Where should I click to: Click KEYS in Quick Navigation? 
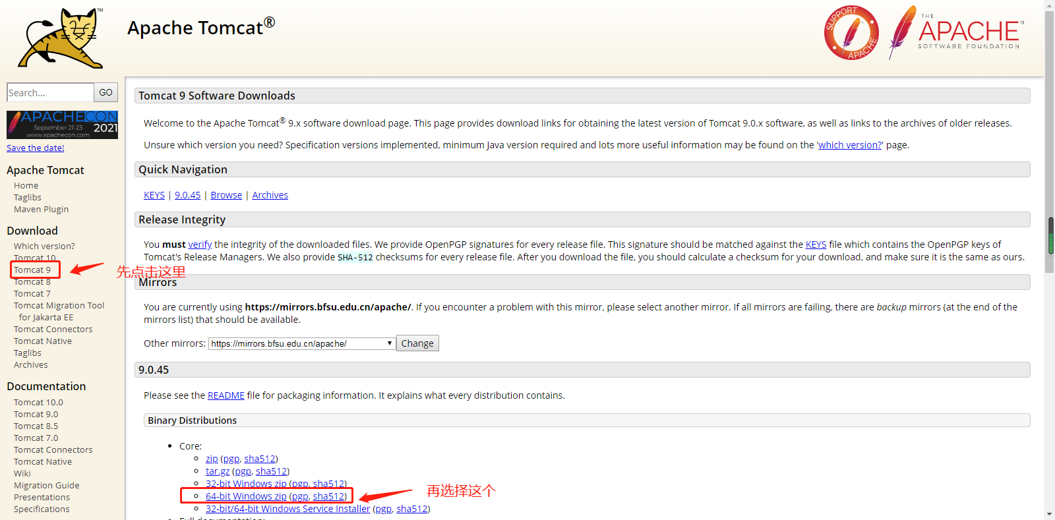[x=154, y=195]
